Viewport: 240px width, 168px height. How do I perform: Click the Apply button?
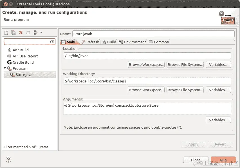193,144
